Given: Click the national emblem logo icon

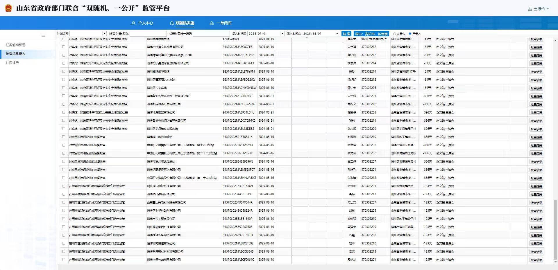Looking at the screenshot, I should pos(8,8).
